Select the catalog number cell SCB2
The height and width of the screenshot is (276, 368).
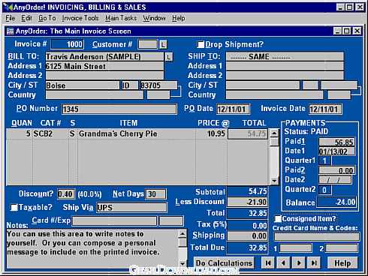pos(50,134)
